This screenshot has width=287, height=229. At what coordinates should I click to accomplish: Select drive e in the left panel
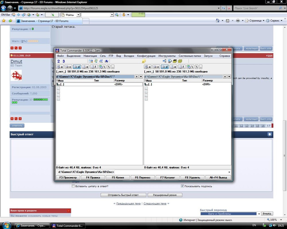tap(85, 67)
